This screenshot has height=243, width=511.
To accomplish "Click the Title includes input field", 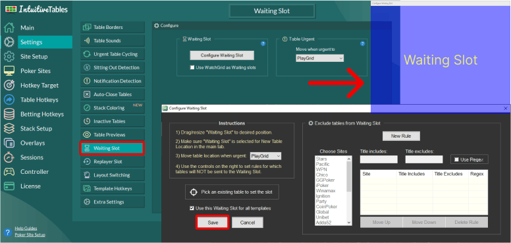I will (x=379, y=159).
